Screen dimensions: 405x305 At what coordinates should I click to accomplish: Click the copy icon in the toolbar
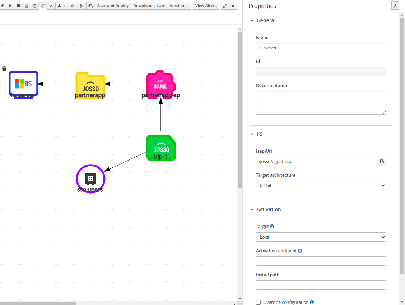73,6
